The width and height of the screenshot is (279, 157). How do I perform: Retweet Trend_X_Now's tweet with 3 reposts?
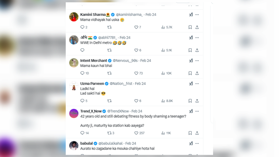(x=111, y=133)
